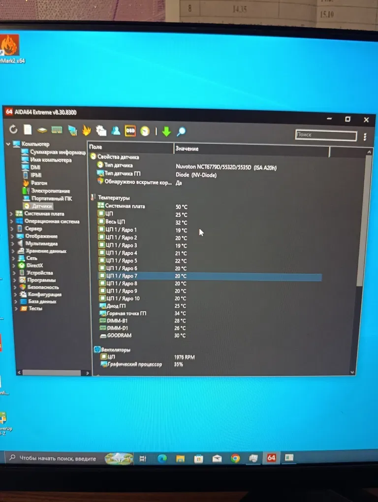Click into the Поиск search field

[x=326, y=135]
